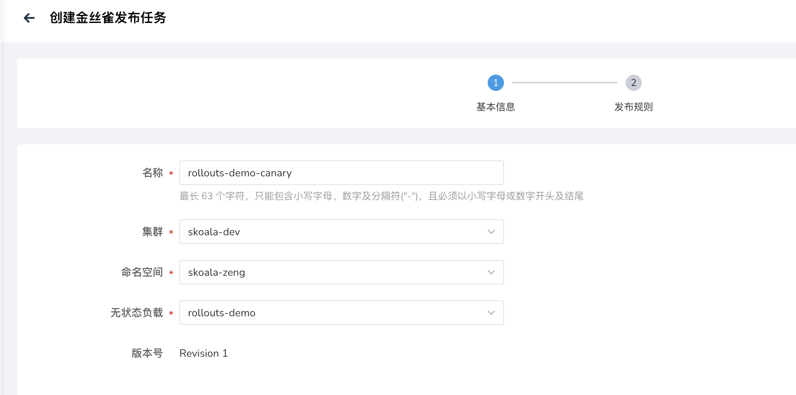Click the 发布规则 step label
The image size is (796, 395).
pyautogui.click(x=633, y=107)
